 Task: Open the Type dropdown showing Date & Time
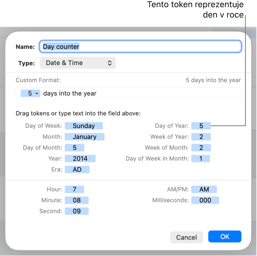[78, 63]
